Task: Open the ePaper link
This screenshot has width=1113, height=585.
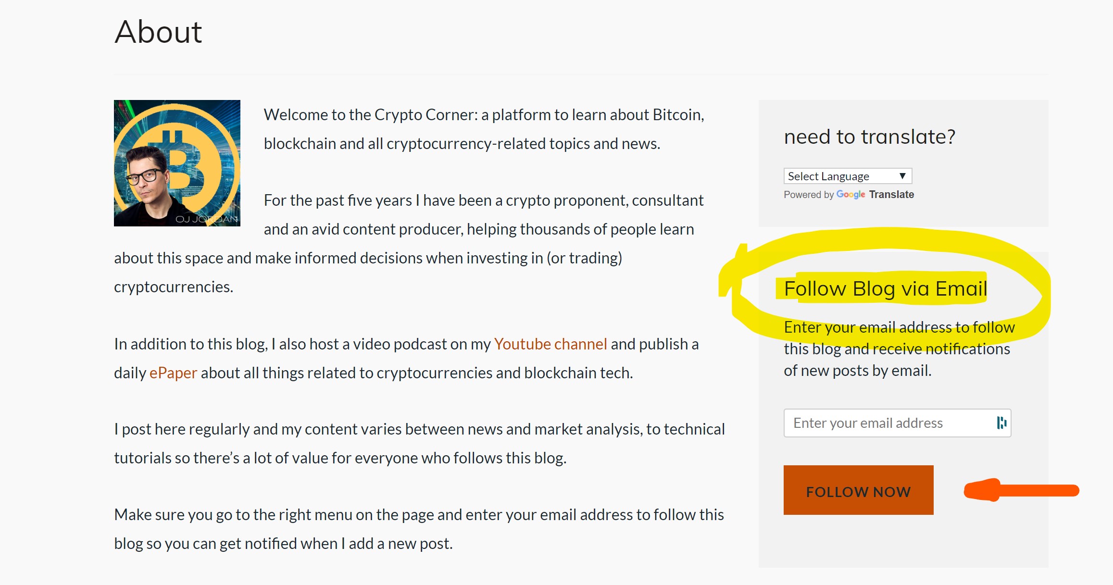Action: 173,373
